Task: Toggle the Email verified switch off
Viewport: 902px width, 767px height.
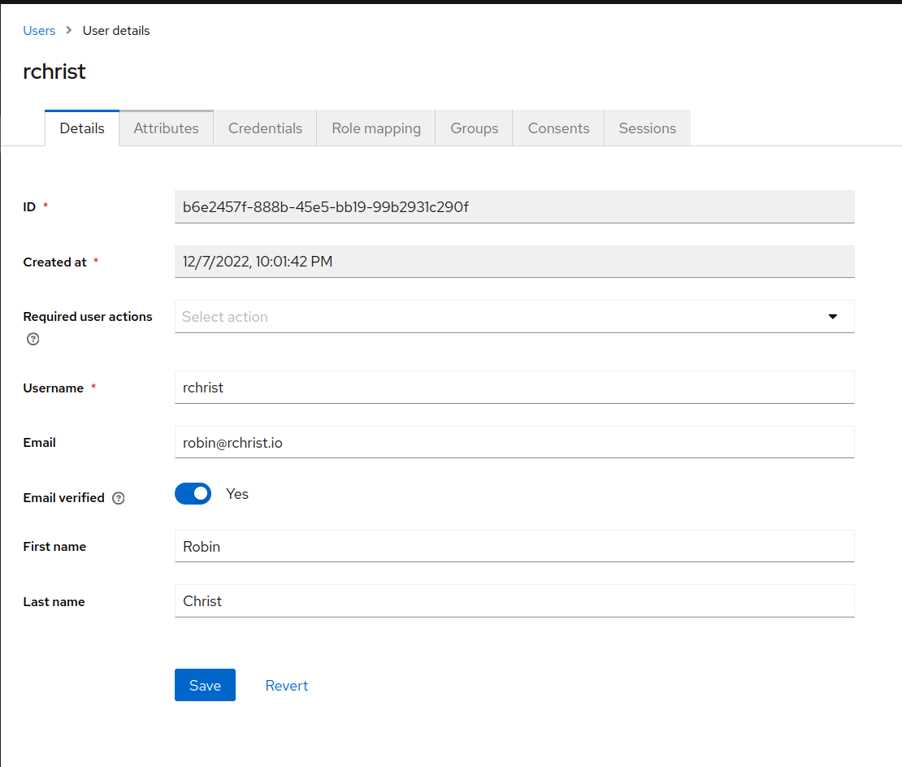Action: [x=193, y=494]
